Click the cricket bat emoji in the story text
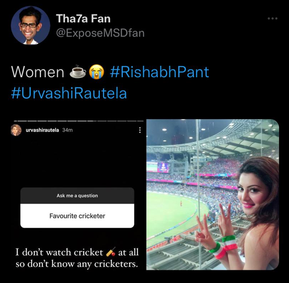289x283 pixels. click(111, 252)
